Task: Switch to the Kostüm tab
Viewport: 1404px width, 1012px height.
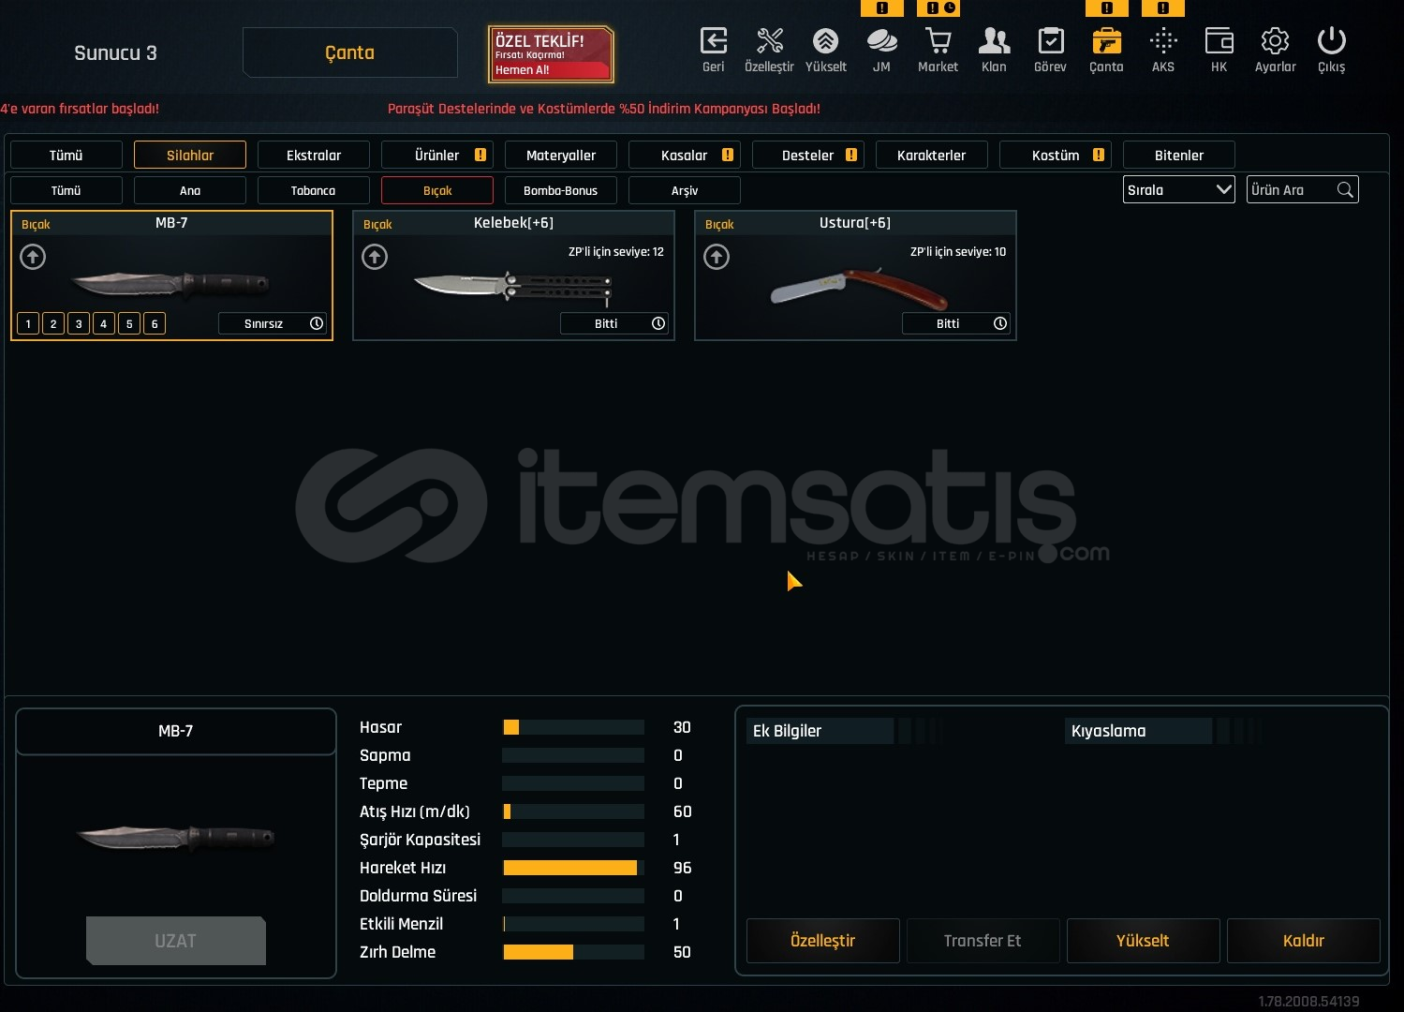Action: (x=1056, y=155)
